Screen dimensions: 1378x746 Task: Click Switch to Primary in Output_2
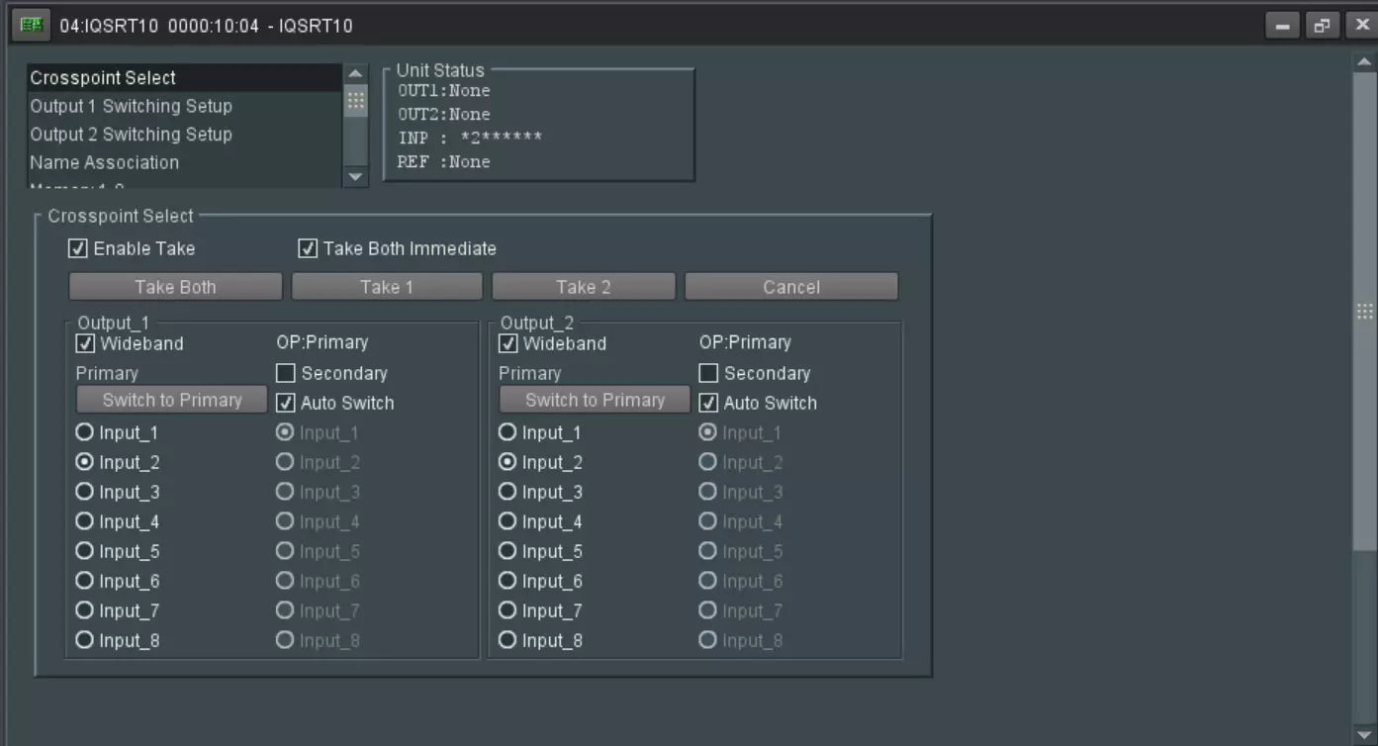click(595, 400)
